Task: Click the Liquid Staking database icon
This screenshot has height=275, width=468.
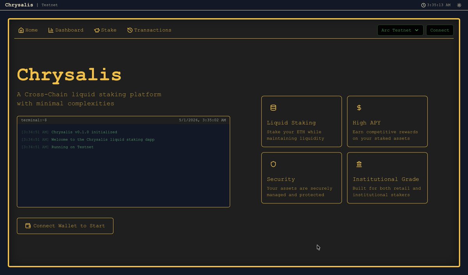Action: (x=273, y=108)
